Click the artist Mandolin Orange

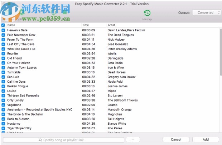(120, 109)
